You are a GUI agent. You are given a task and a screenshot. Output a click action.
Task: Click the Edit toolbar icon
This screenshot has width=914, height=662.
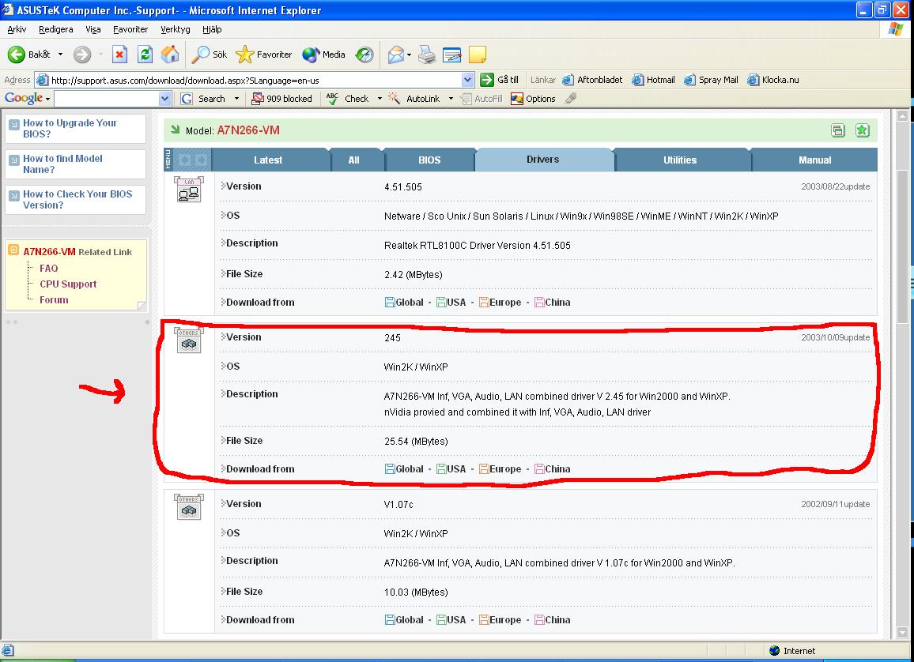click(451, 55)
